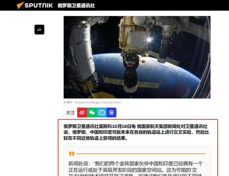The height and width of the screenshot is (176, 229).
Task: Follow on Weibo via the red icon
Action: coord(82,112)
